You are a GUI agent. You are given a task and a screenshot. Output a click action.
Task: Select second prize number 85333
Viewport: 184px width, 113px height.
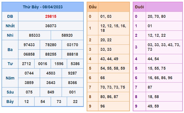pyautogui.click(x=35, y=35)
